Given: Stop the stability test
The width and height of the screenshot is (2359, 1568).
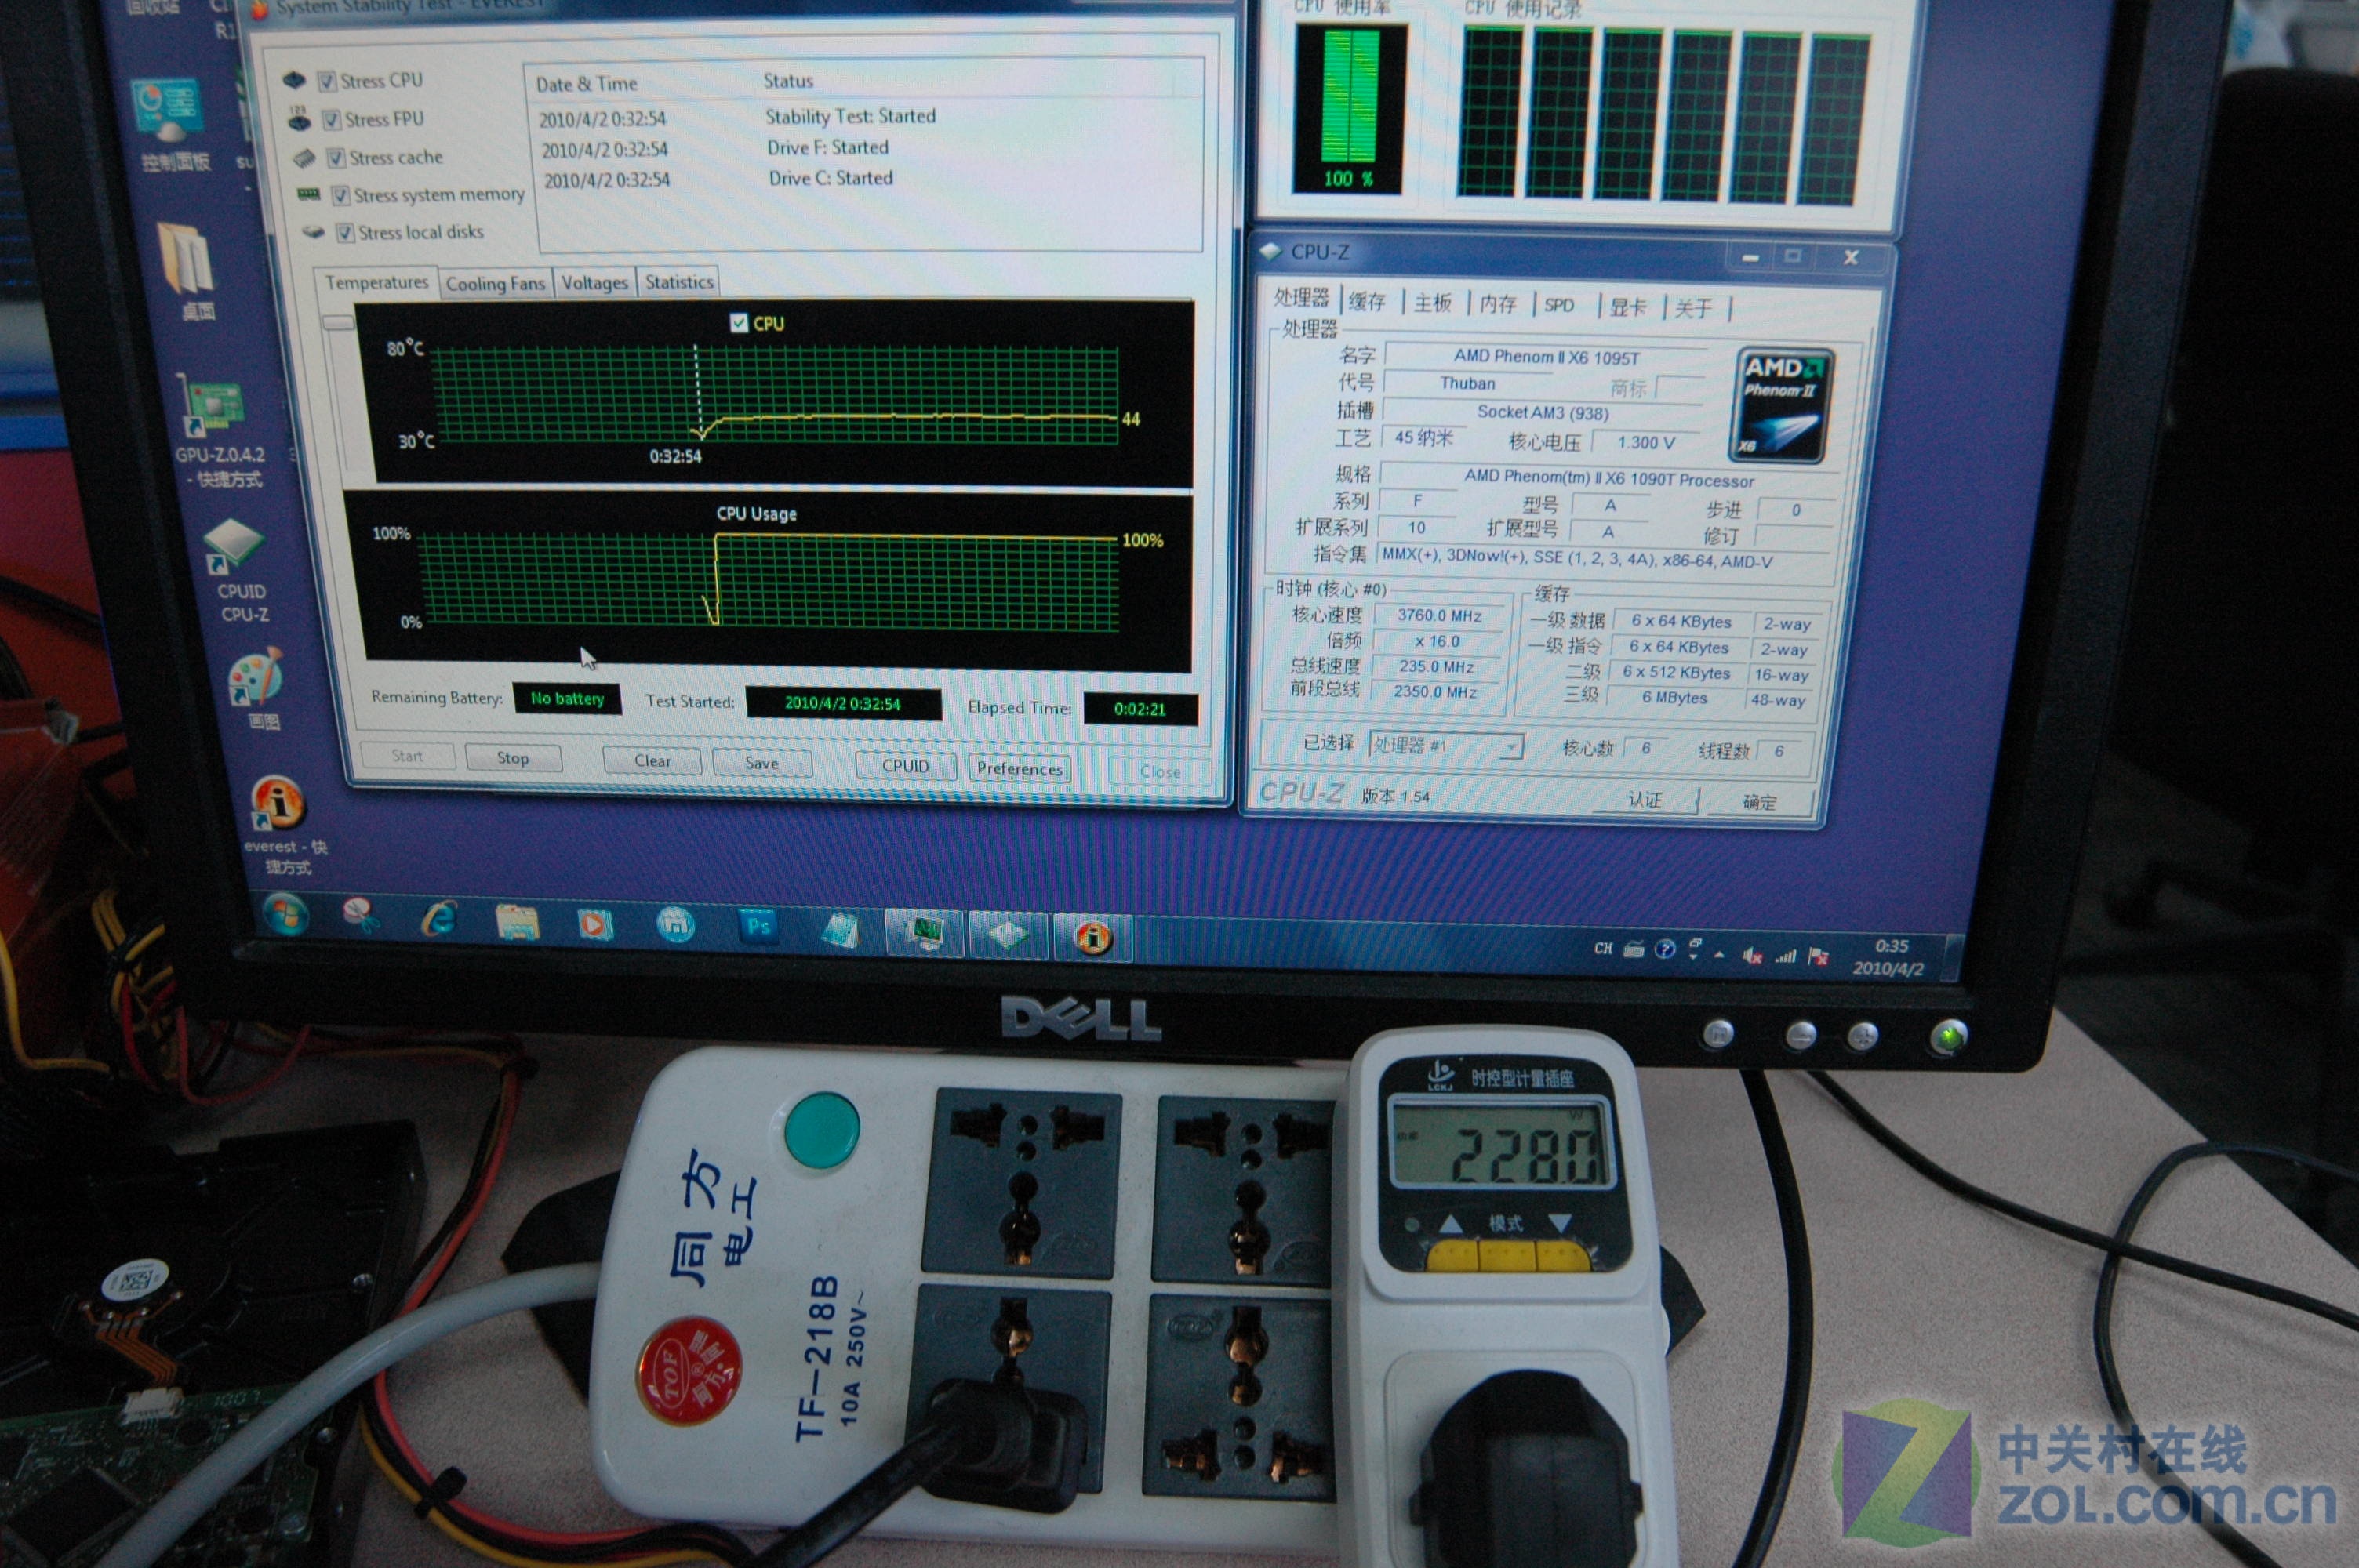Looking at the screenshot, I should pos(513,758).
